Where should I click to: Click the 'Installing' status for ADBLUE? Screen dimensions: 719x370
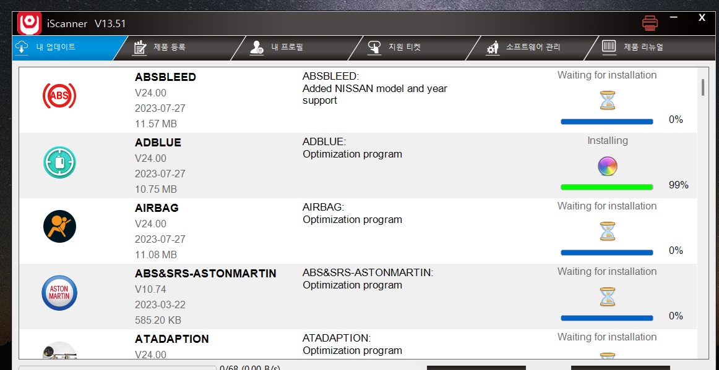pyautogui.click(x=608, y=141)
